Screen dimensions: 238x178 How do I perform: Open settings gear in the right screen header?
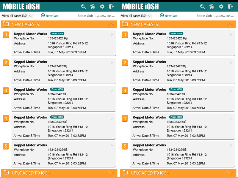(221, 7)
